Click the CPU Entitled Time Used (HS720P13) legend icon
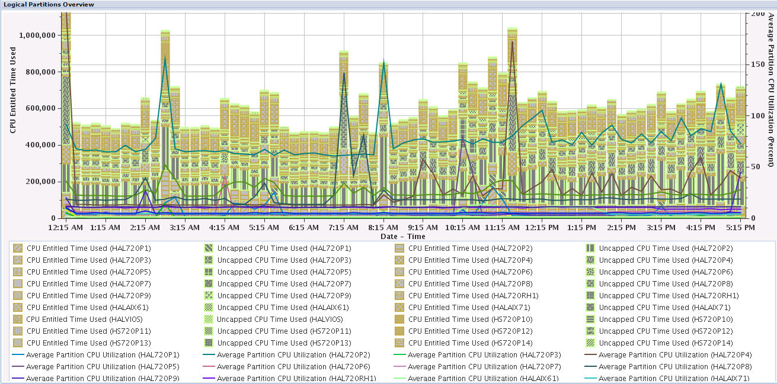This screenshot has height=384, width=777. point(18,343)
